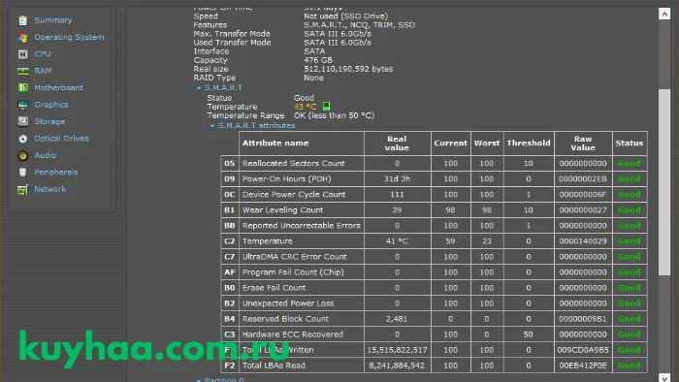Select the Optical Drives disc icon
Image resolution: width=679 pixels, height=382 pixels.
pos(23,139)
